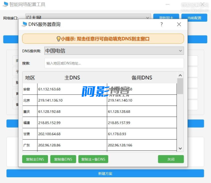Screen dimensions: 211x183
Task: Click the 复制主DNS button
Action: coord(35,159)
